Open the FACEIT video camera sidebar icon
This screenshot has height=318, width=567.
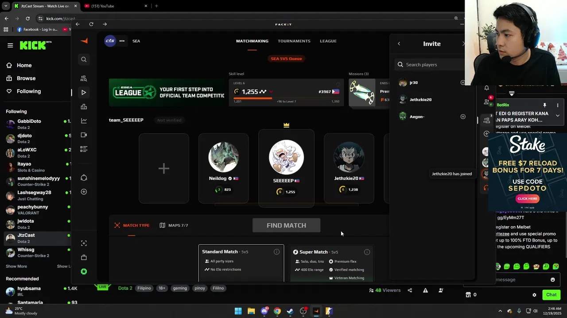84,135
